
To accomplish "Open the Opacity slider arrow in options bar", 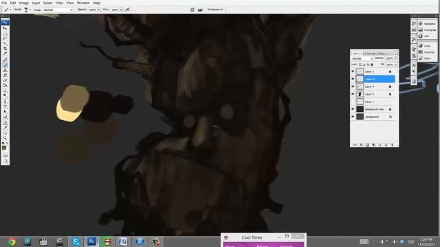I will click(99, 10).
